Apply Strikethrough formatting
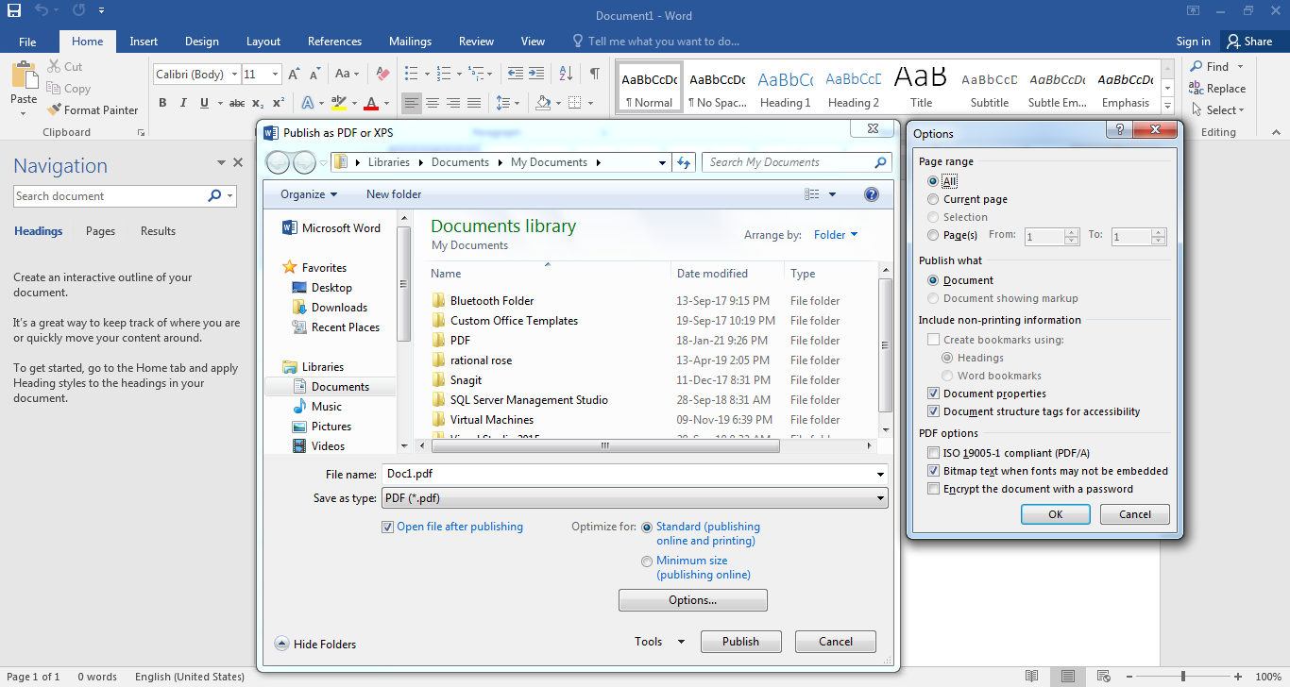 (x=236, y=103)
